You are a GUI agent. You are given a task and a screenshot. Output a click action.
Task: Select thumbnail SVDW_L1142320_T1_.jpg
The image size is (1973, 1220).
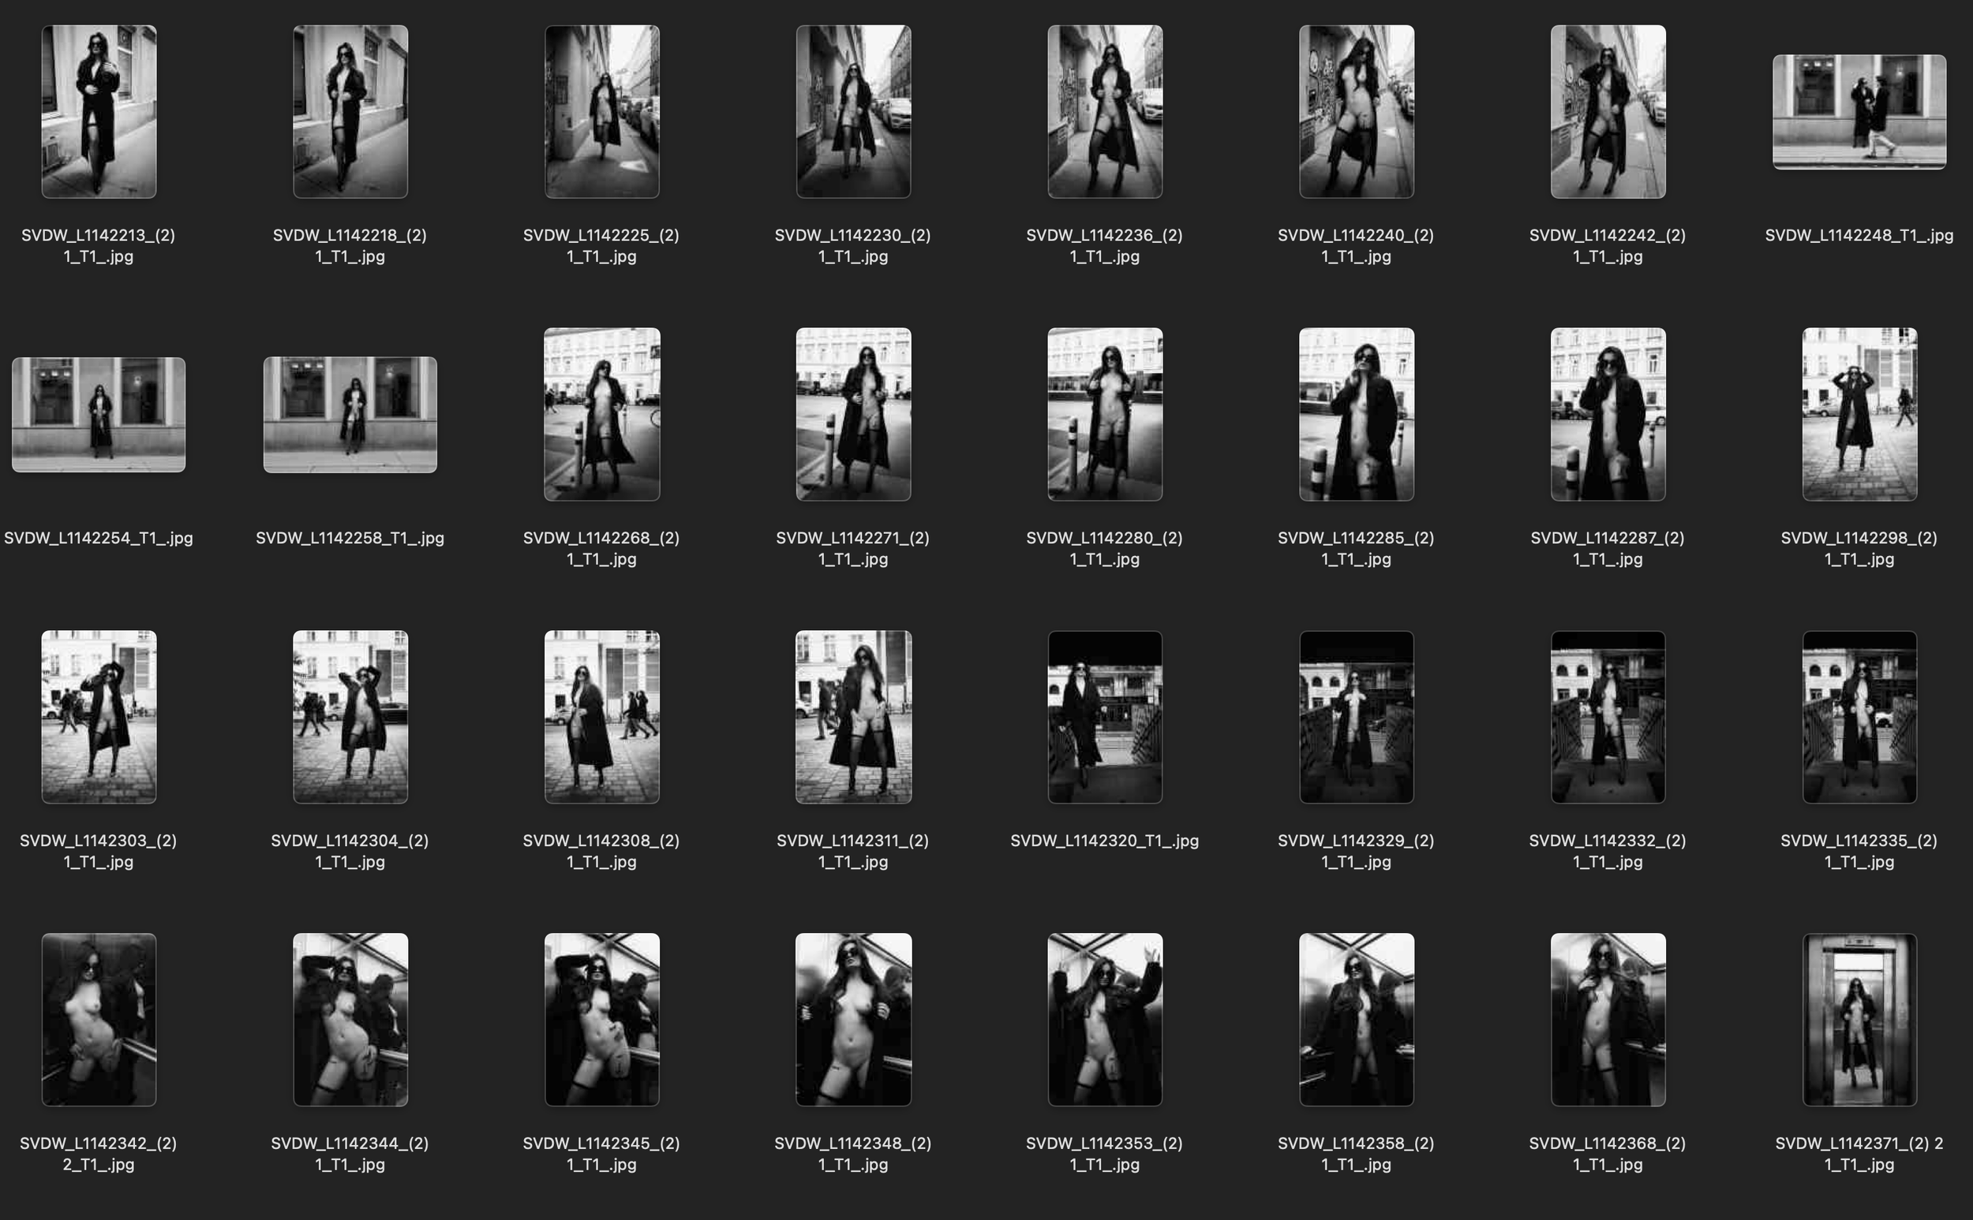coord(1104,717)
